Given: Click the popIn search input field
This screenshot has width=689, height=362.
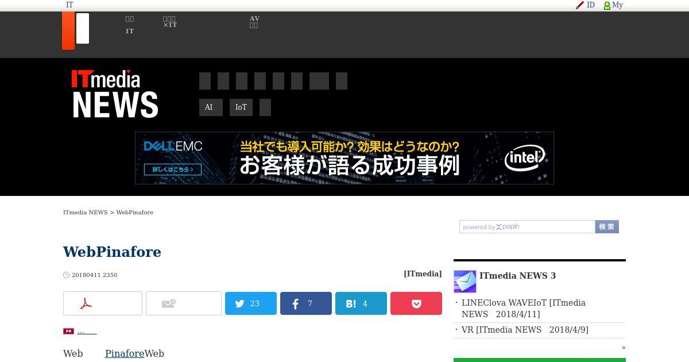Looking at the screenshot, I should coord(527,227).
